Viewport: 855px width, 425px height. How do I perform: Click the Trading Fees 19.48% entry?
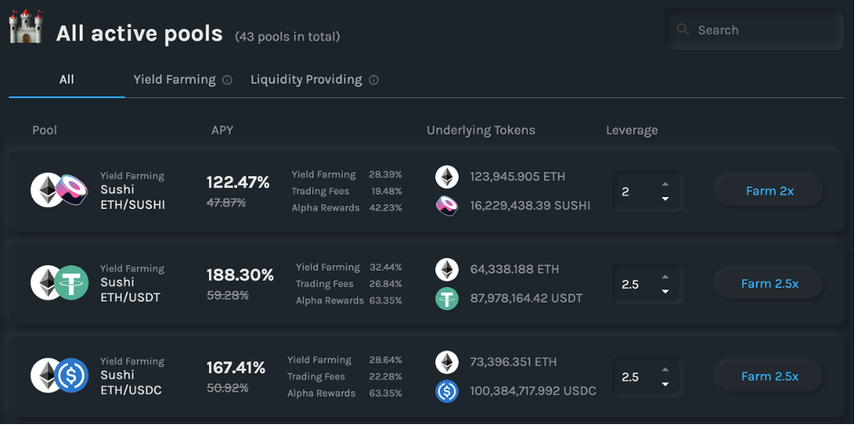347,192
